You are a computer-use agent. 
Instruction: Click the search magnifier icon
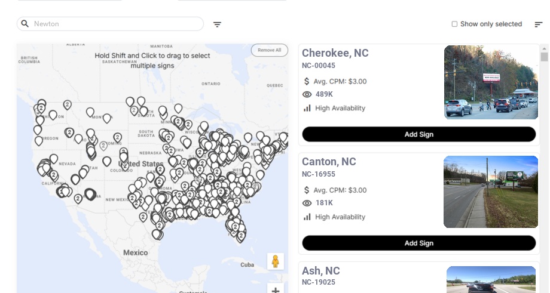[x=25, y=24]
